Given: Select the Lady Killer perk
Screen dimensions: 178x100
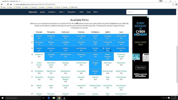Looking at the screenshot, I should pyautogui.click(x=81, y=42).
